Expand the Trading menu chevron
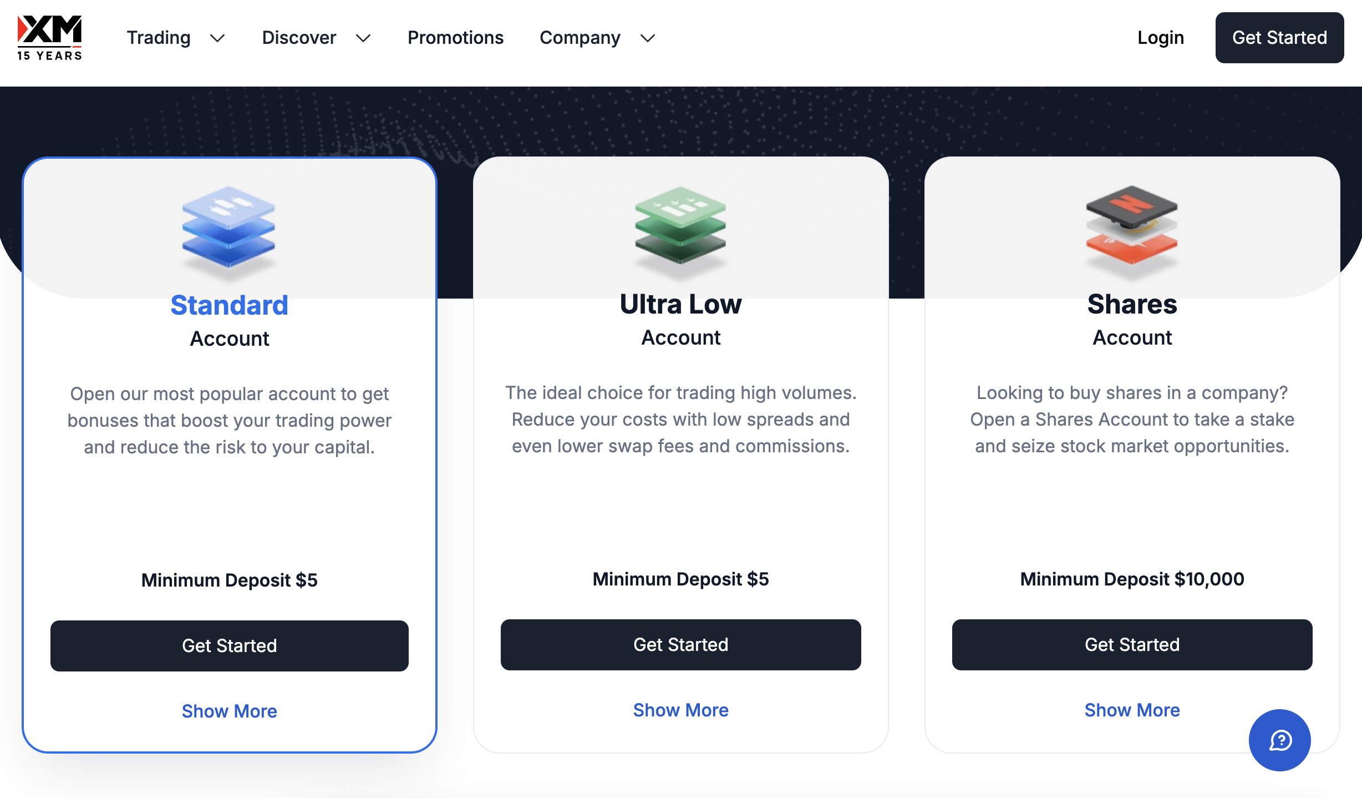This screenshot has height=798, width=1362. tap(217, 38)
